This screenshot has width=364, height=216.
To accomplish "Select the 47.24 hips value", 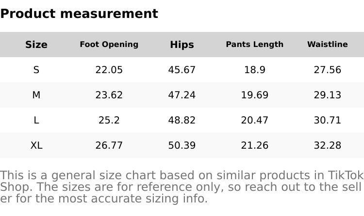I will [182, 95].
